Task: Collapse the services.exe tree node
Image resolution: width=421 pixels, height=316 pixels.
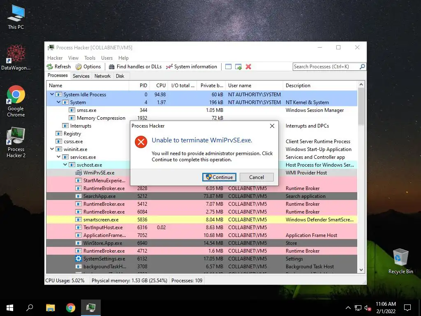Action: pyautogui.click(x=58, y=157)
